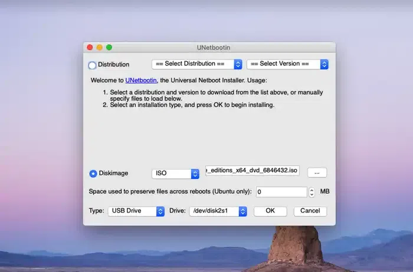Click the Cancel button
Image resolution: width=413 pixels, height=272 pixels.
pyautogui.click(x=310, y=211)
